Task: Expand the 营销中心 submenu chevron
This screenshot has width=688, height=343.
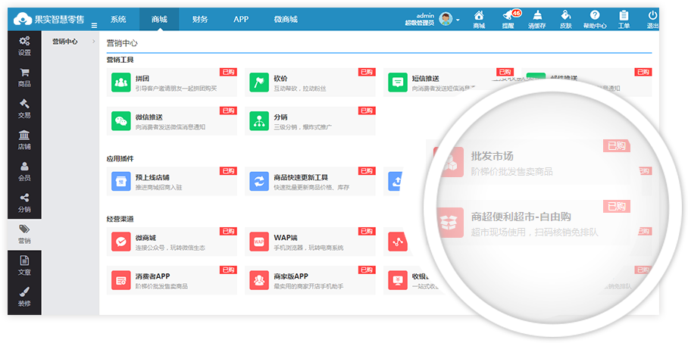Action: [93, 42]
